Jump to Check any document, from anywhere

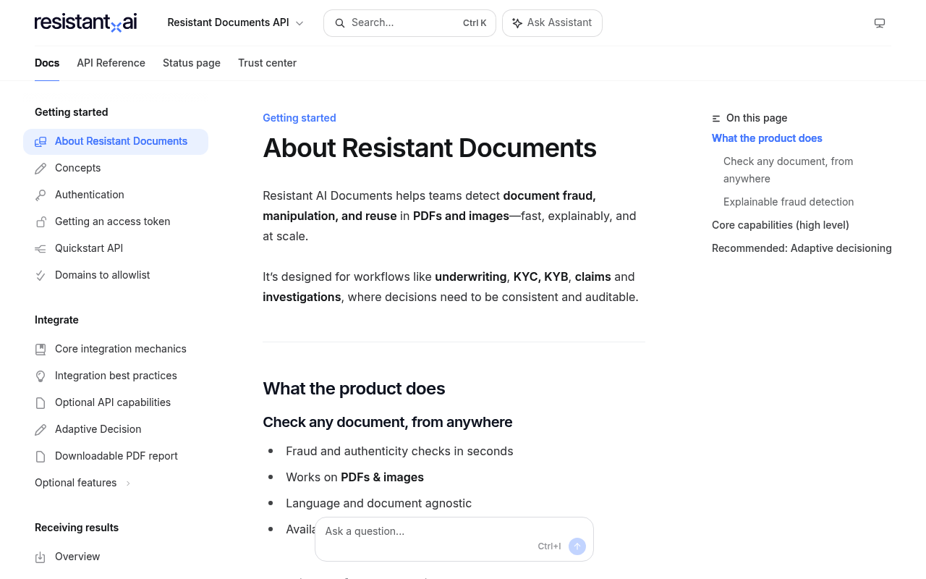pyautogui.click(x=788, y=170)
